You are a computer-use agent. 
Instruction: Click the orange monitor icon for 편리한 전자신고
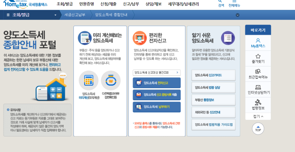coord(140,38)
